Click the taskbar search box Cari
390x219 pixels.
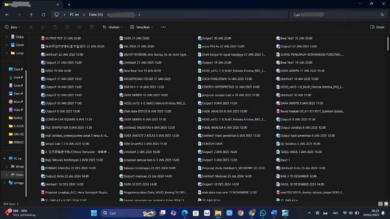click(128, 213)
